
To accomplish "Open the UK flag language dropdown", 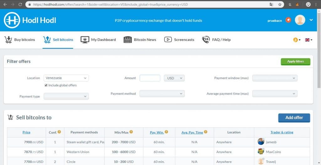I will click(x=308, y=40).
